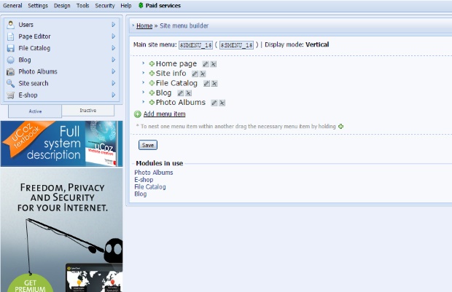Click the E-shop cart icon
452x292 pixels.
[11, 95]
